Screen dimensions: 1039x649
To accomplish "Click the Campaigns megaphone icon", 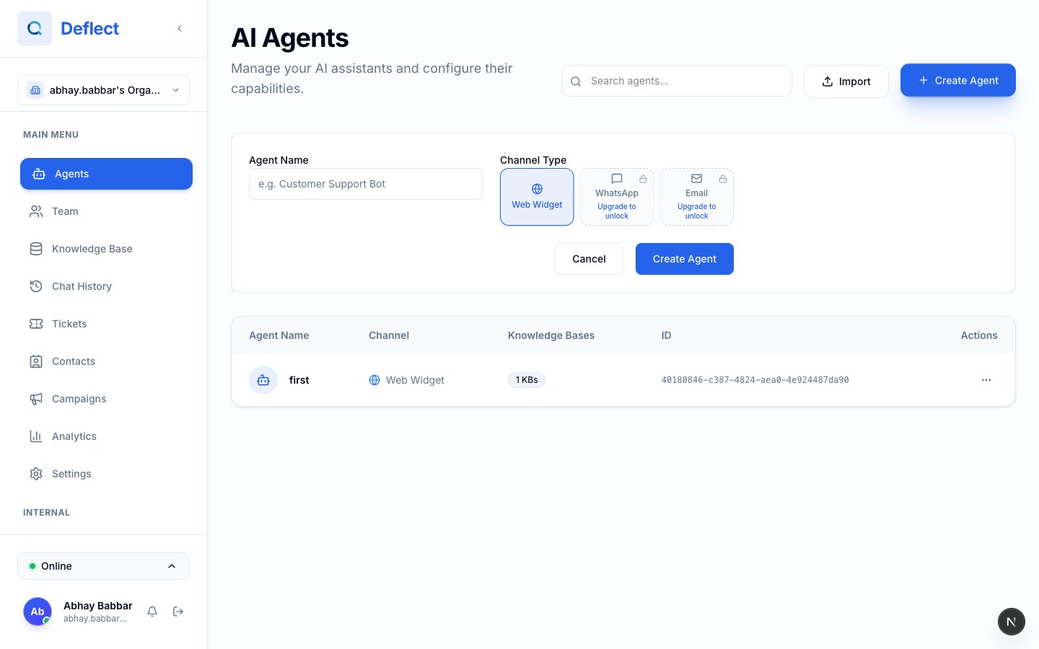I will [x=36, y=399].
